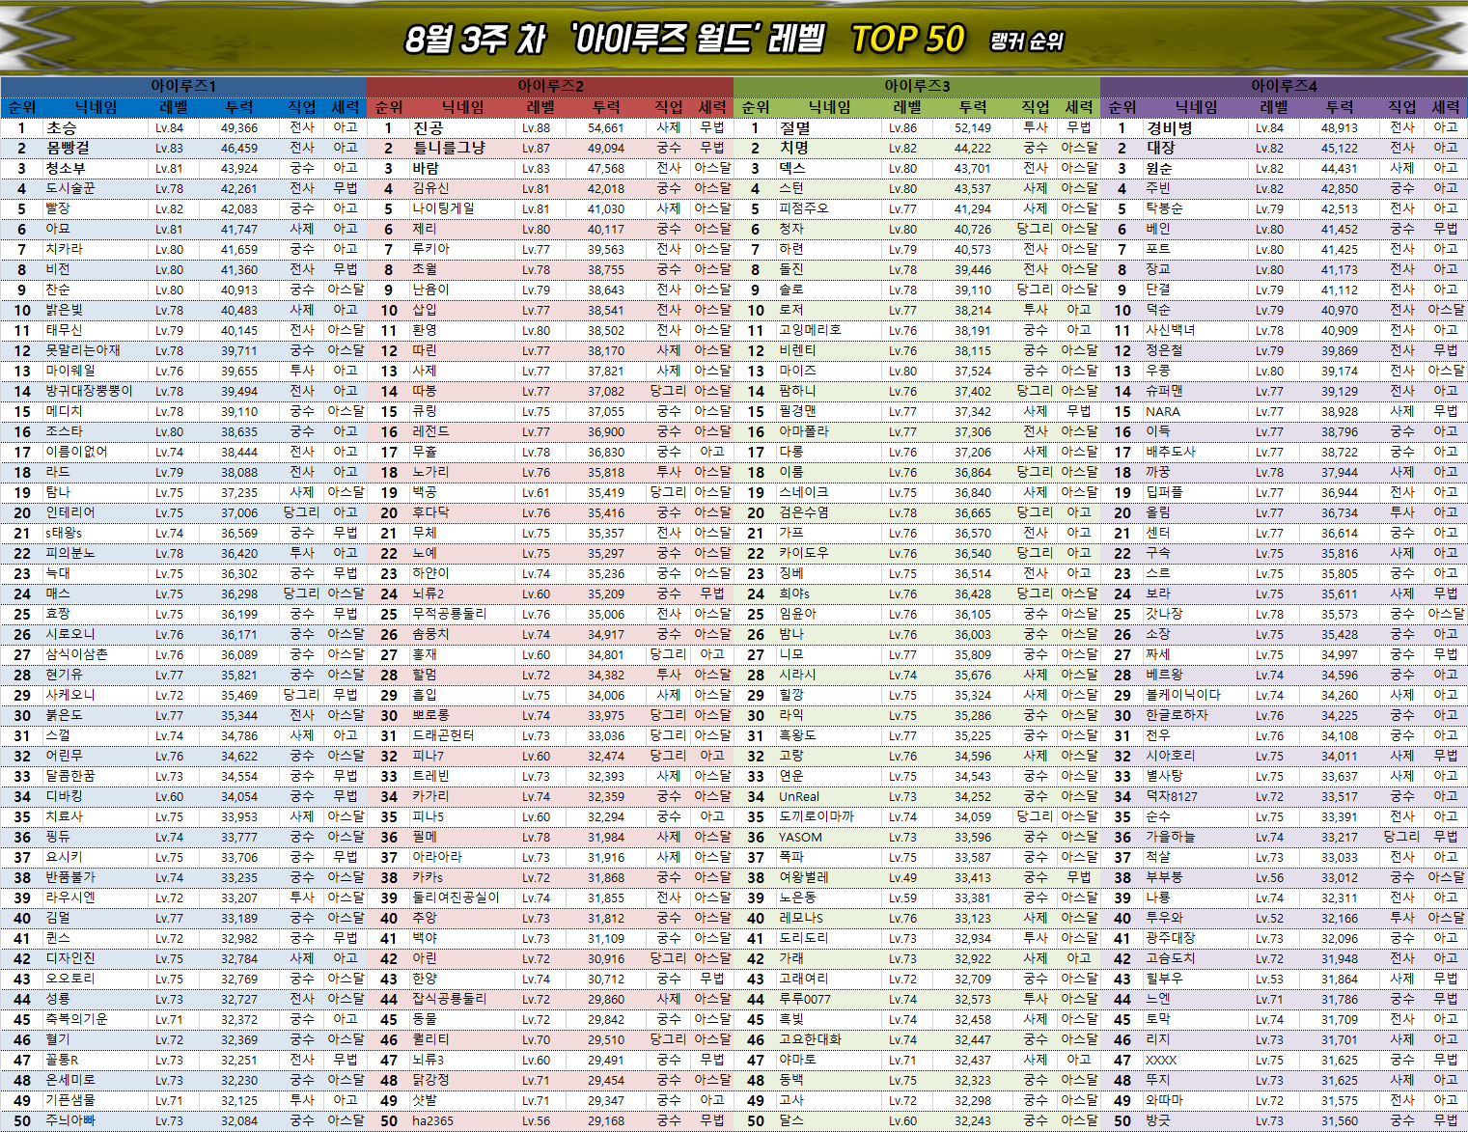Click the 54,661 power value in 아이루즈2
This screenshot has height=1132, width=1468.
point(605,127)
